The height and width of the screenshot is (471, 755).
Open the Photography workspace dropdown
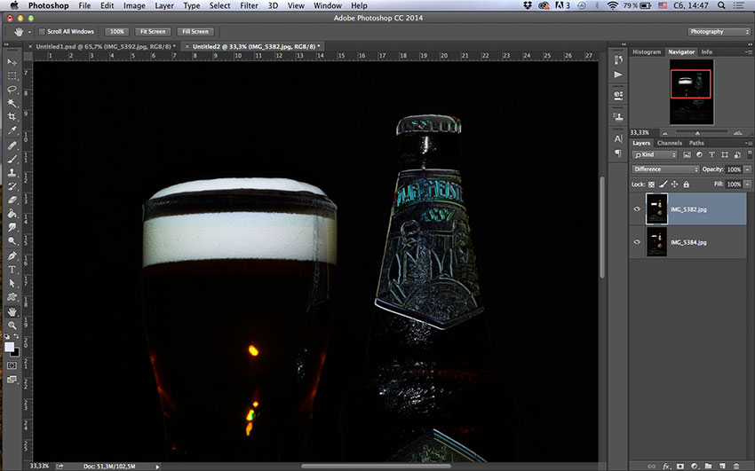[719, 32]
